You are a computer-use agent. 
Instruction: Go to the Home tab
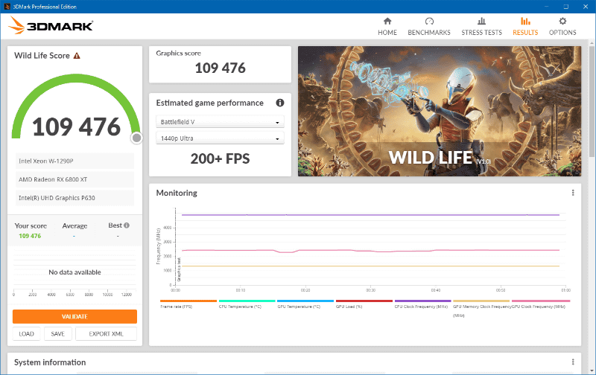click(x=387, y=27)
